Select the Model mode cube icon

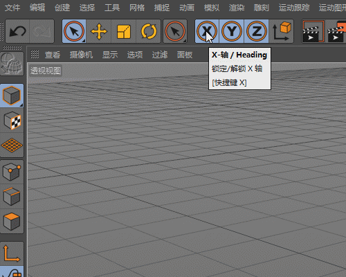coord(12,96)
